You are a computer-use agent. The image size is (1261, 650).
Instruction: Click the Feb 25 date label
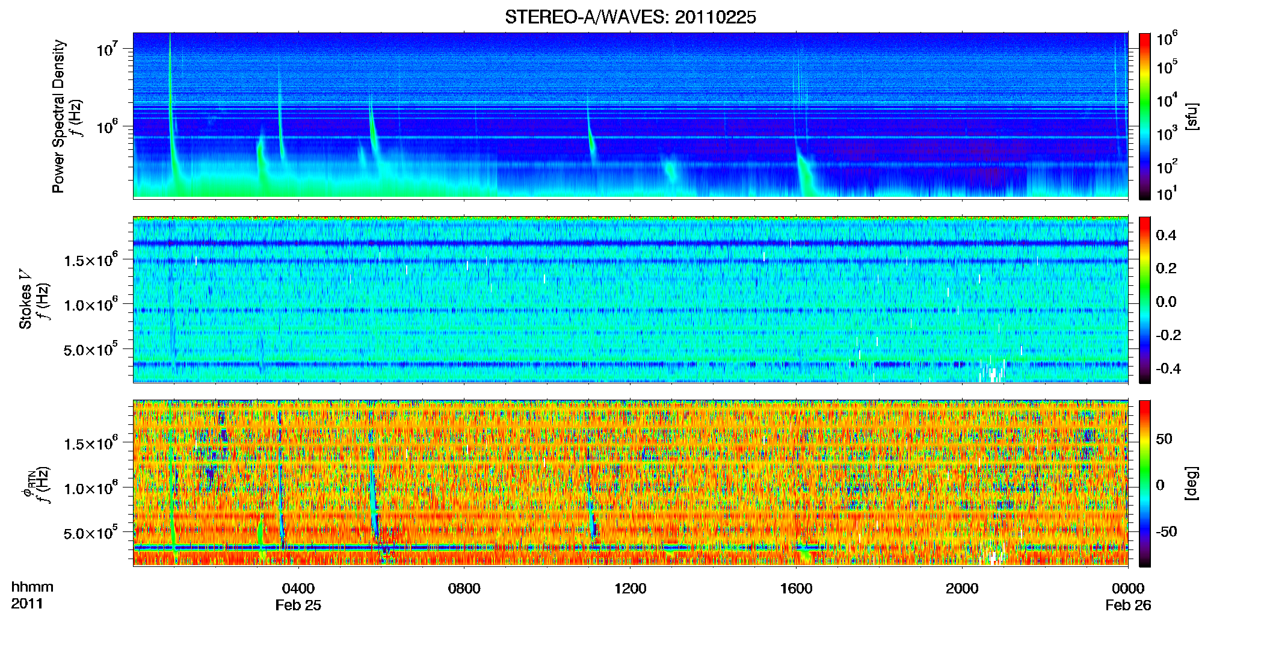(298, 605)
